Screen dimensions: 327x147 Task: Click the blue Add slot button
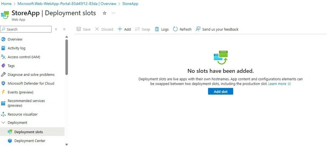(x=220, y=92)
